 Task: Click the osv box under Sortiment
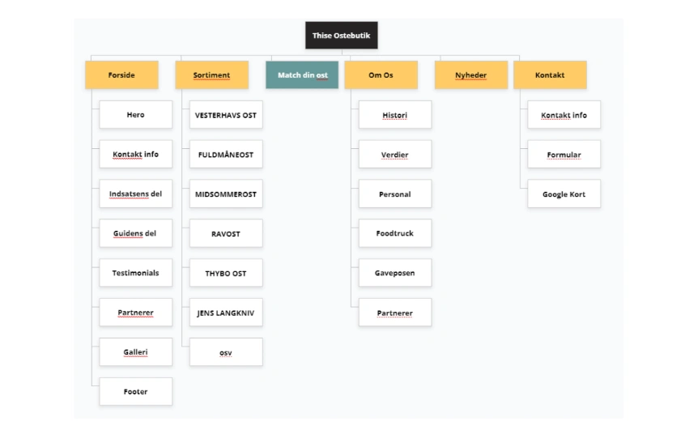tap(226, 352)
